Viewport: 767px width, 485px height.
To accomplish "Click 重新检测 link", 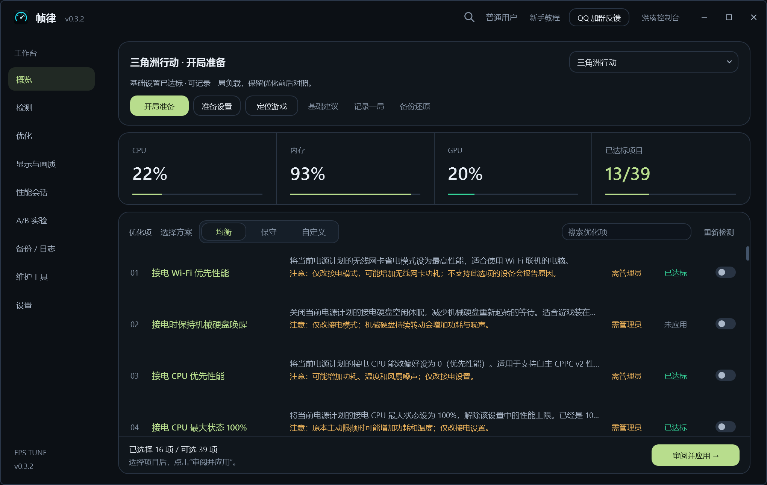I will 718,232.
